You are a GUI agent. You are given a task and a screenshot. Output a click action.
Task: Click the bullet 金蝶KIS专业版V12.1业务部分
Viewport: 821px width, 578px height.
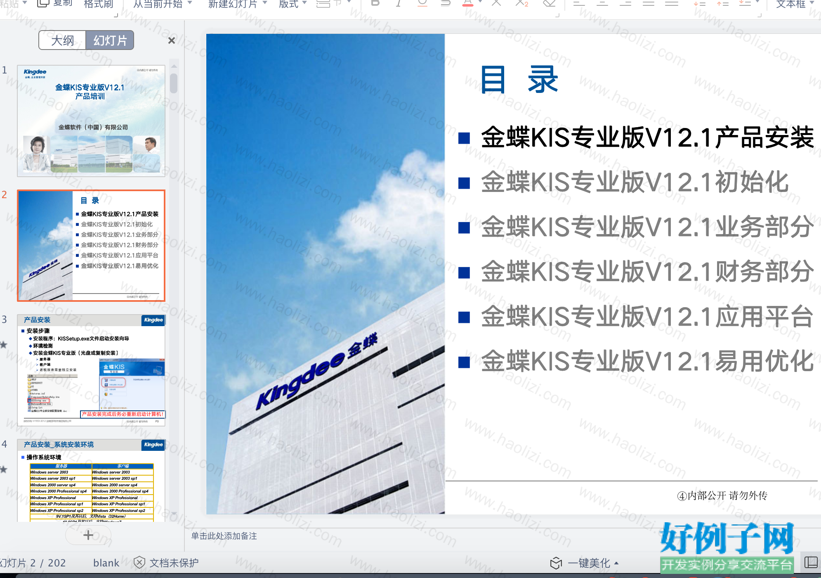[x=648, y=227]
